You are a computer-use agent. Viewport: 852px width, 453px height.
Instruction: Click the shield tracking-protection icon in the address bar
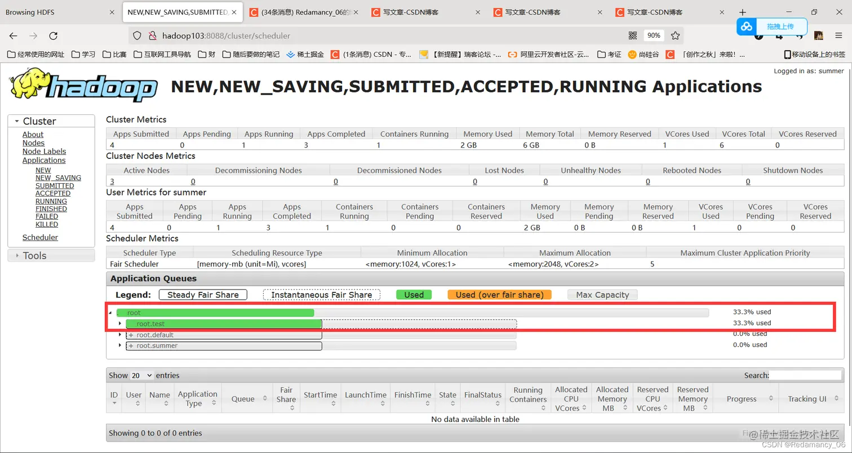[x=137, y=35]
